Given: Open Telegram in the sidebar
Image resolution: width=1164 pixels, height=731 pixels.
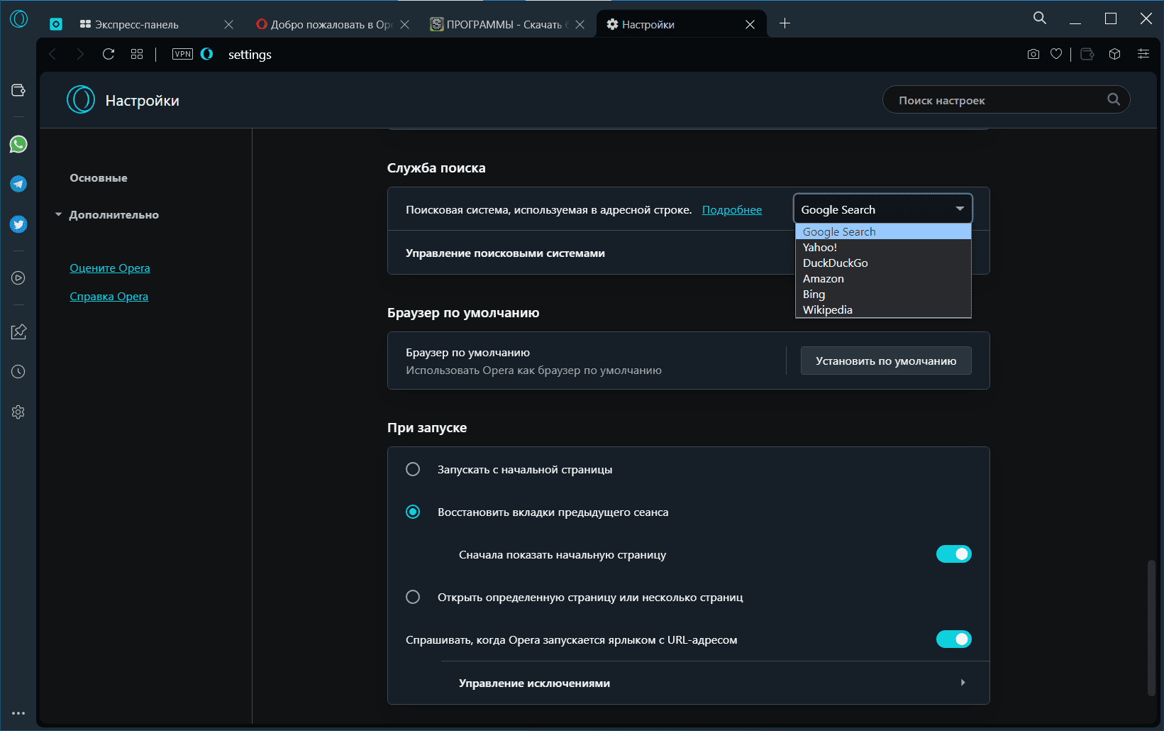Looking at the screenshot, I should pyautogui.click(x=18, y=184).
